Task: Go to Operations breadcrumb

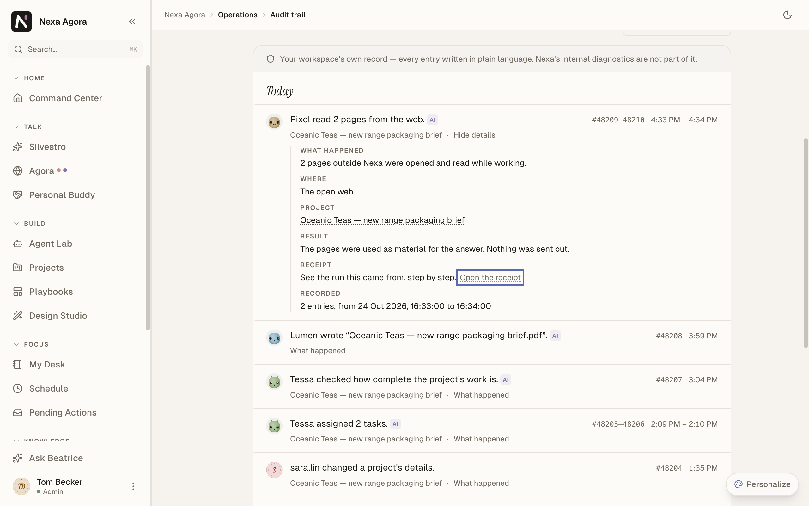Action: click(238, 15)
